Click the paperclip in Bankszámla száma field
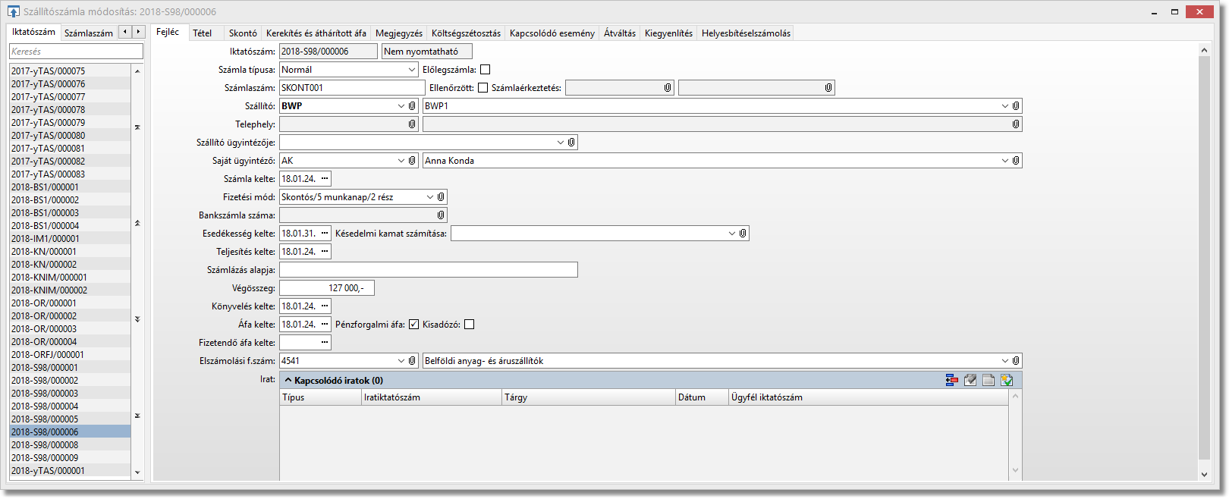Image resolution: width=1229 pixels, height=499 pixels. [441, 215]
